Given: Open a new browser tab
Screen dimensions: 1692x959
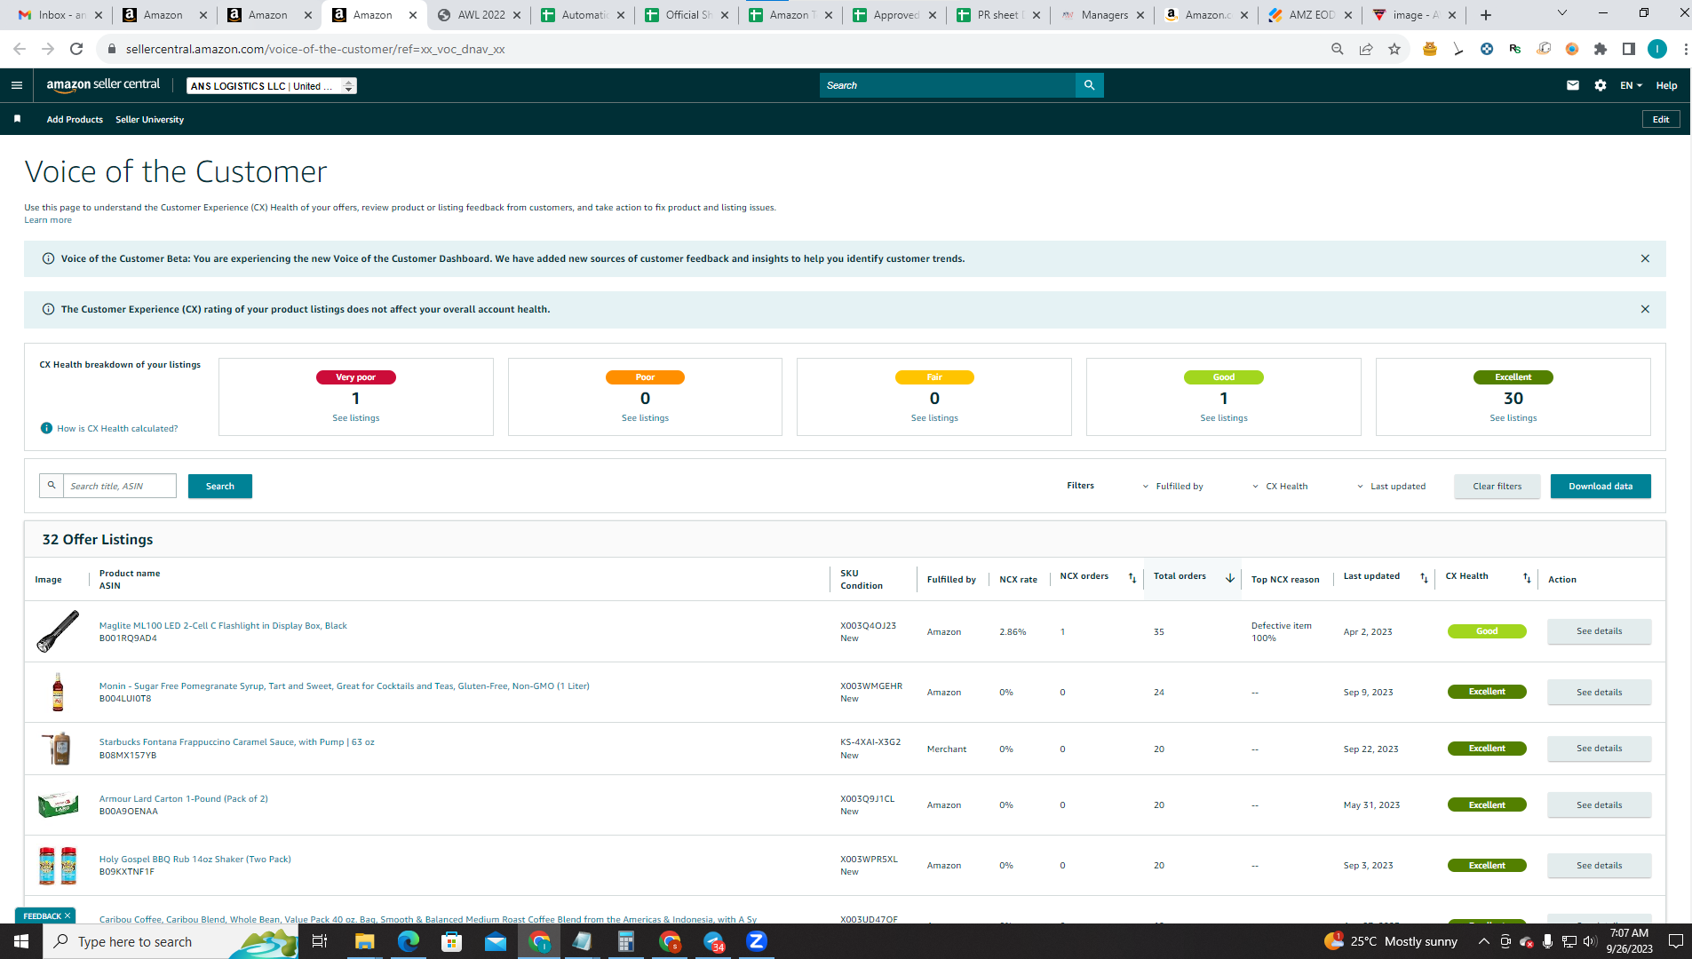Looking at the screenshot, I should coord(1486,15).
